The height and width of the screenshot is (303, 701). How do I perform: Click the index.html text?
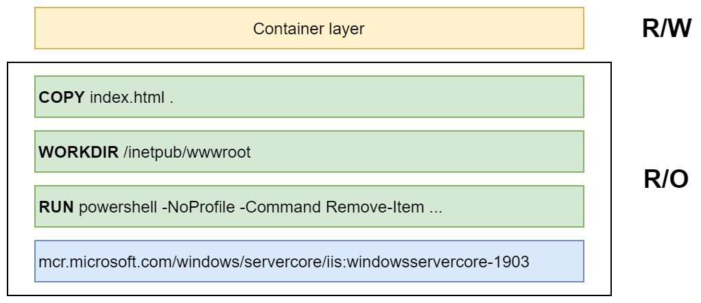click(x=128, y=97)
